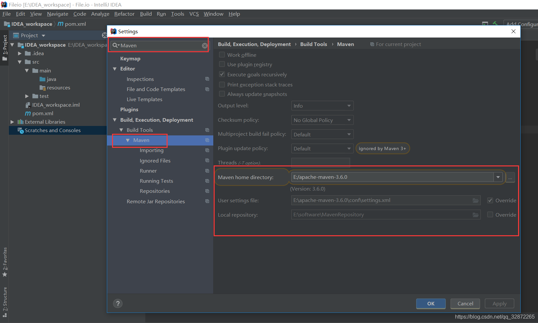Image resolution: width=538 pixels, height=323 pixels.
Task: Open folder browser for User settings file
Action: (476, 200)
